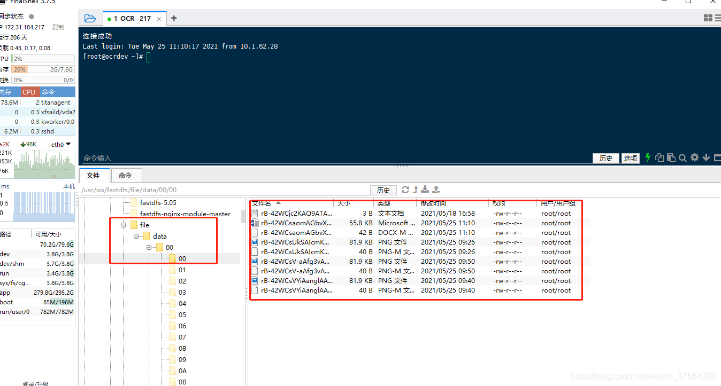Switch to grid layout view icon
Screen dimensions: 721x386
coord(708,18)
